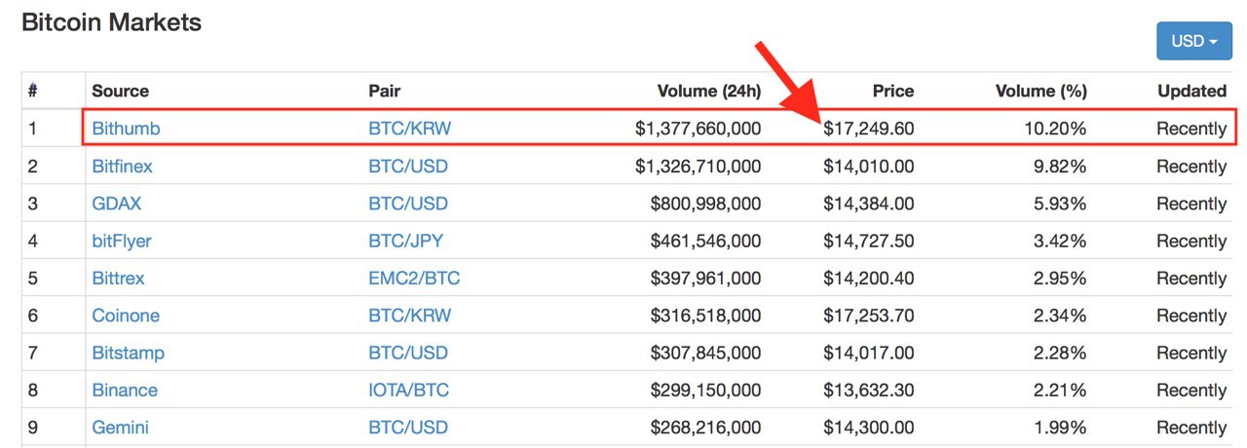Open the Bithumb exchange link
1247x448 pixels.
126,129
